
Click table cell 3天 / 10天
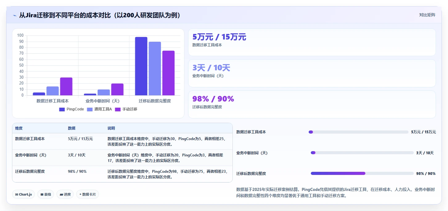[x=76, y=155]
